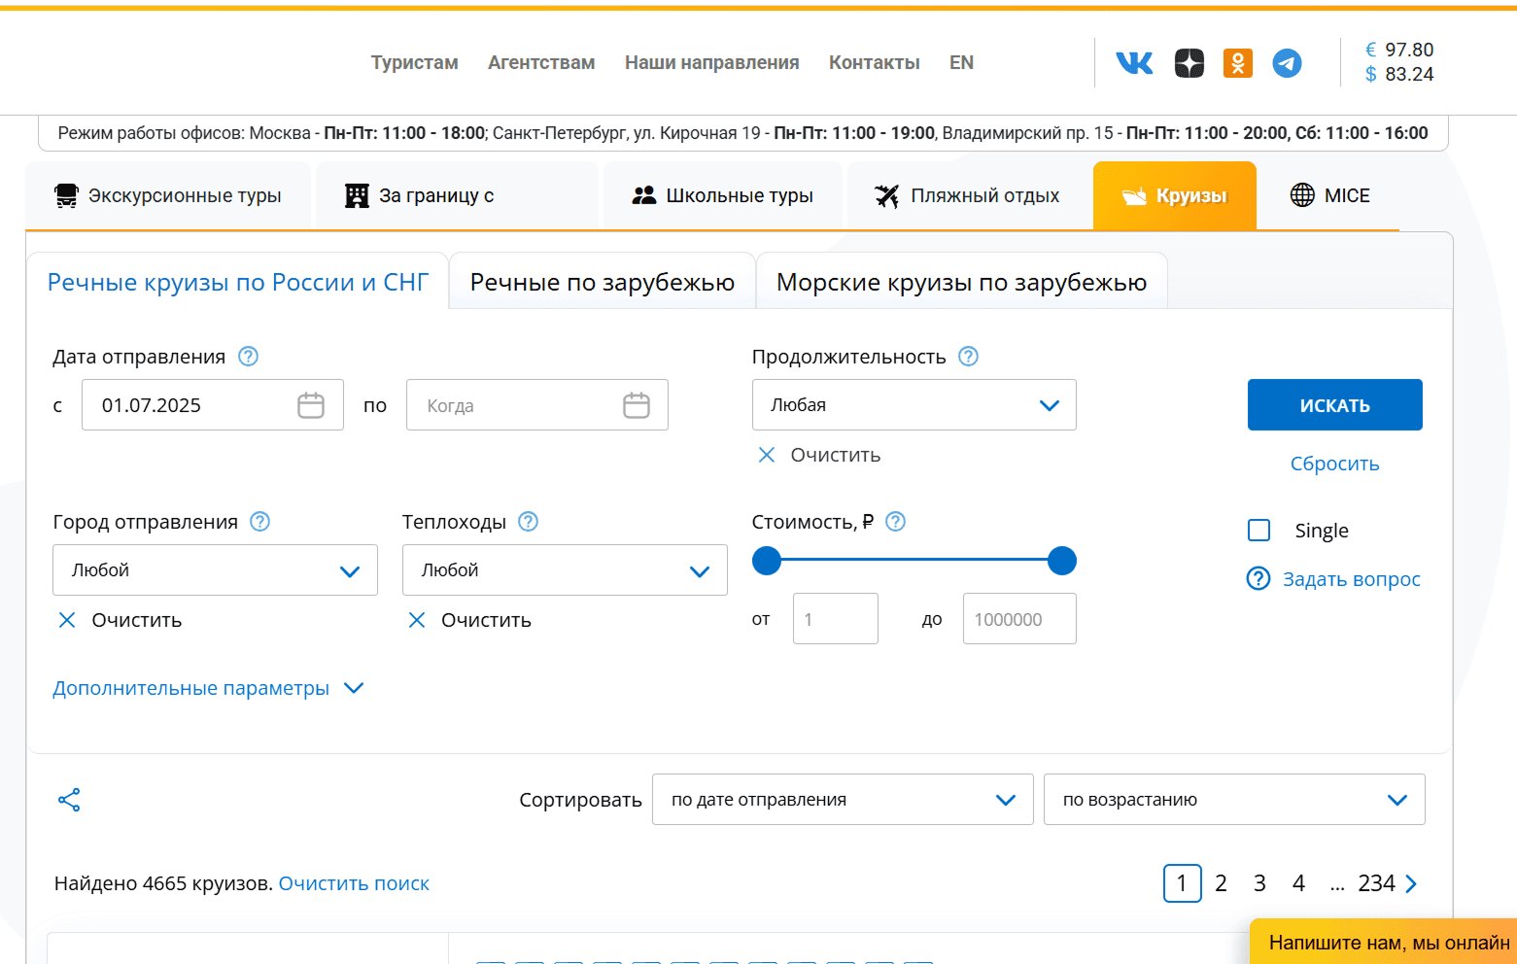Open Контакты menu item
This screenshot has height=964, width=1517.
tap(874, 62)
